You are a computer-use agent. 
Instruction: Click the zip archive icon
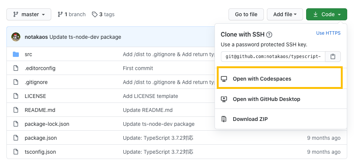[x=224, y=119]
